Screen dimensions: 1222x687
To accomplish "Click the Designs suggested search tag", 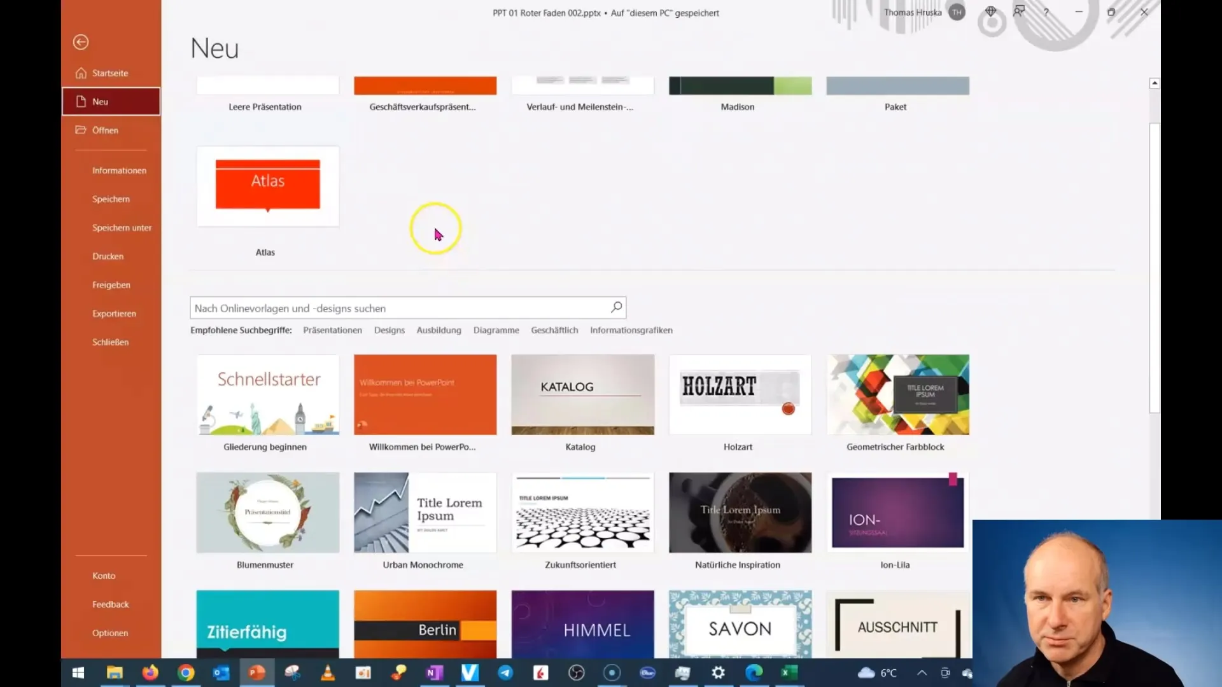I will tap(389, 330).
